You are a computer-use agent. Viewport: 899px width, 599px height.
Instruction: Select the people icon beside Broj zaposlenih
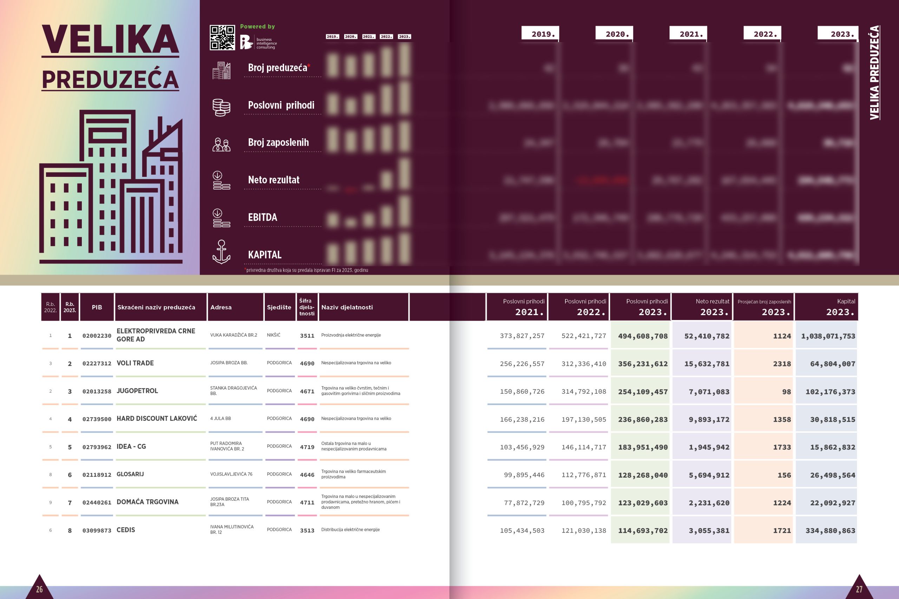(221, 145)
